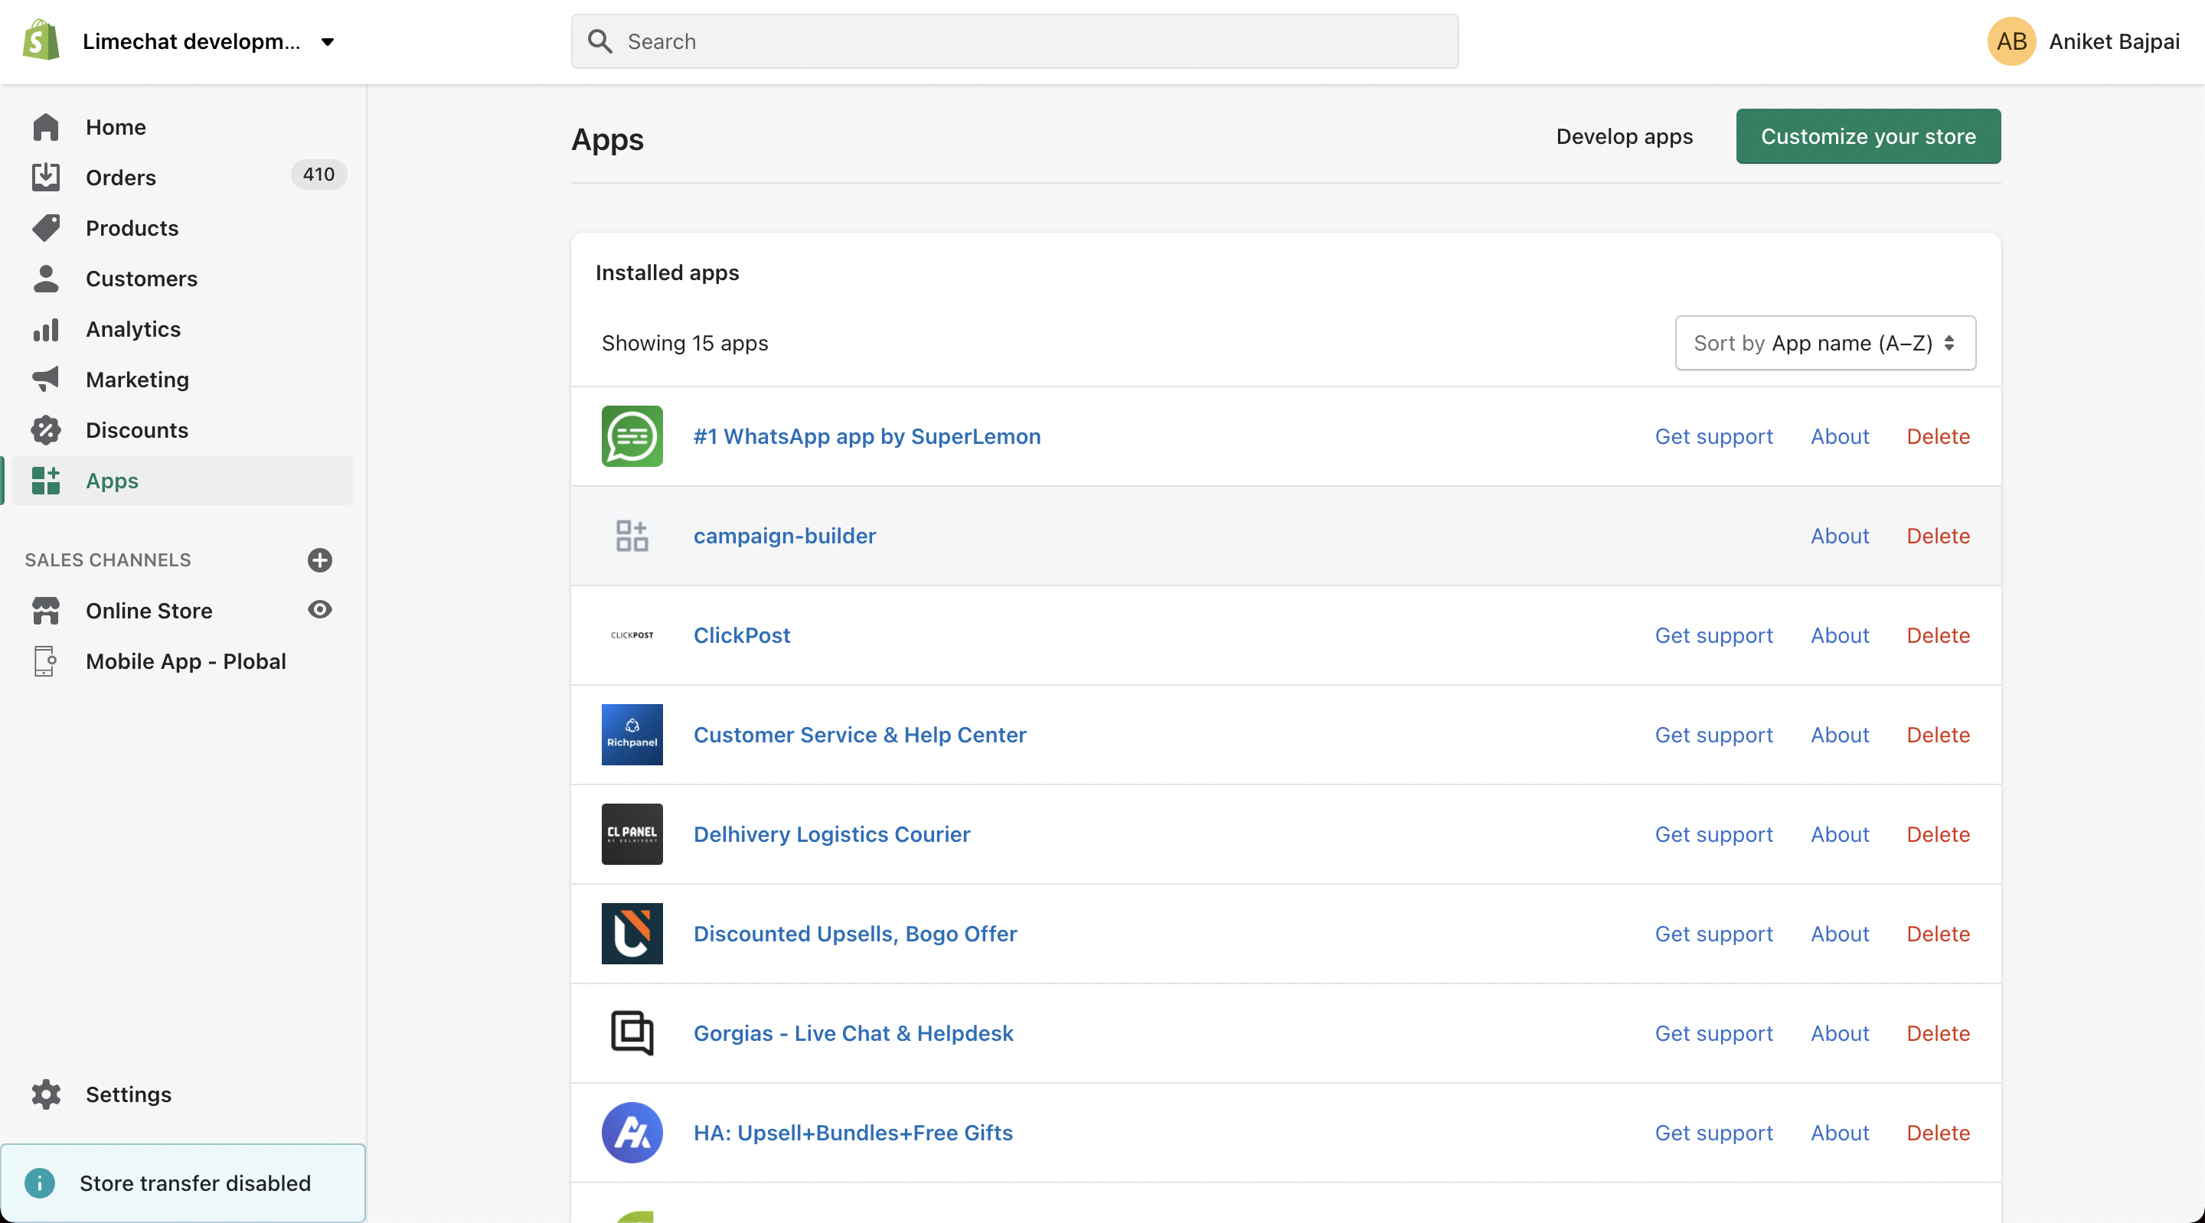Open the ClickPost app
2205x1223 pixels.
coord(741,635)
